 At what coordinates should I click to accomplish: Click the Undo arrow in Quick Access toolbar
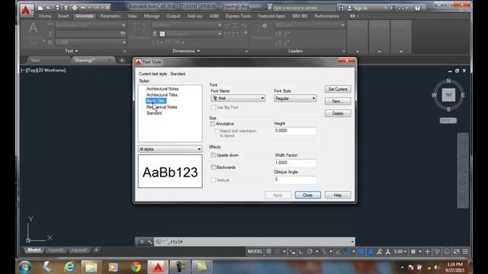point(83,8)
